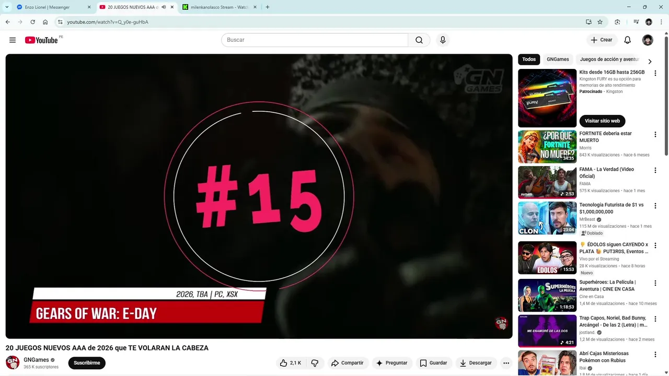Click the Descargar button
This screenshot has width=669, height=376.
coord(476,363)
